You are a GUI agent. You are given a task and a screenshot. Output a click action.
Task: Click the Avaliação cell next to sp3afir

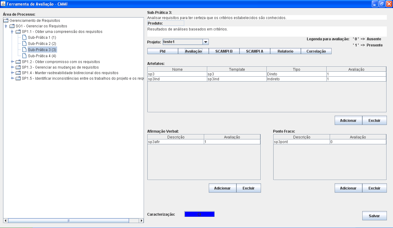click(x=232, y=142)
